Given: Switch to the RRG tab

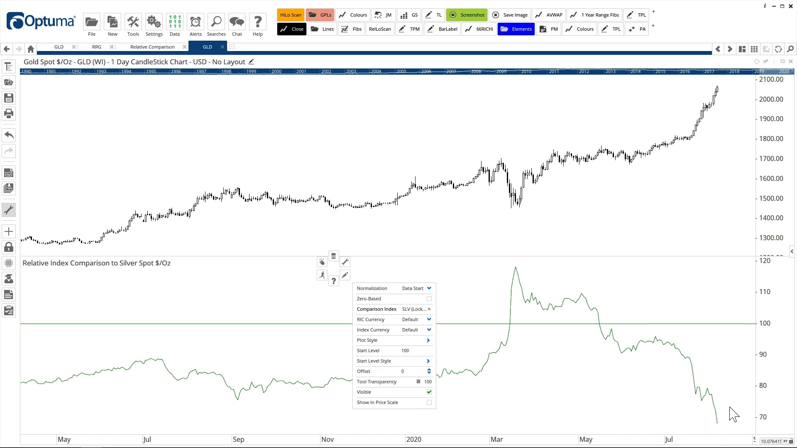Looking at the screenshot, I should 97,47.
